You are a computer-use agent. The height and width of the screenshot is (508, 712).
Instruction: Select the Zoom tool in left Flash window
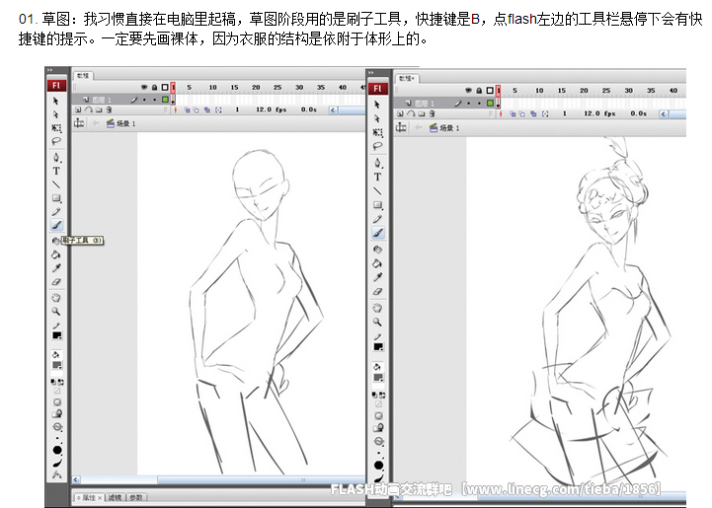coord(56,311)
